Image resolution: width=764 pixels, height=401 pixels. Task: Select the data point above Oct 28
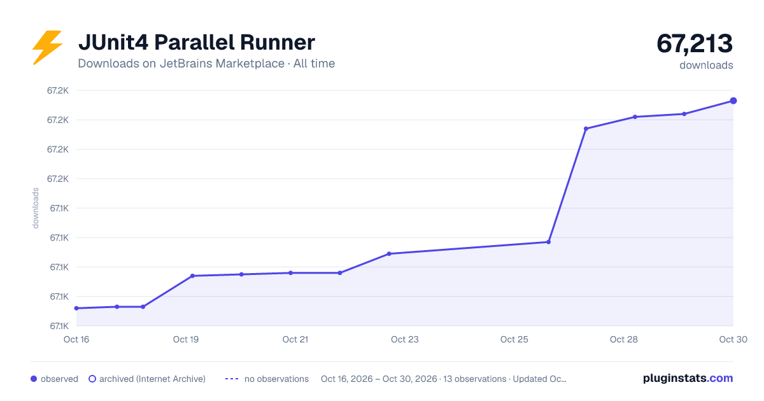tap(635, 117)
